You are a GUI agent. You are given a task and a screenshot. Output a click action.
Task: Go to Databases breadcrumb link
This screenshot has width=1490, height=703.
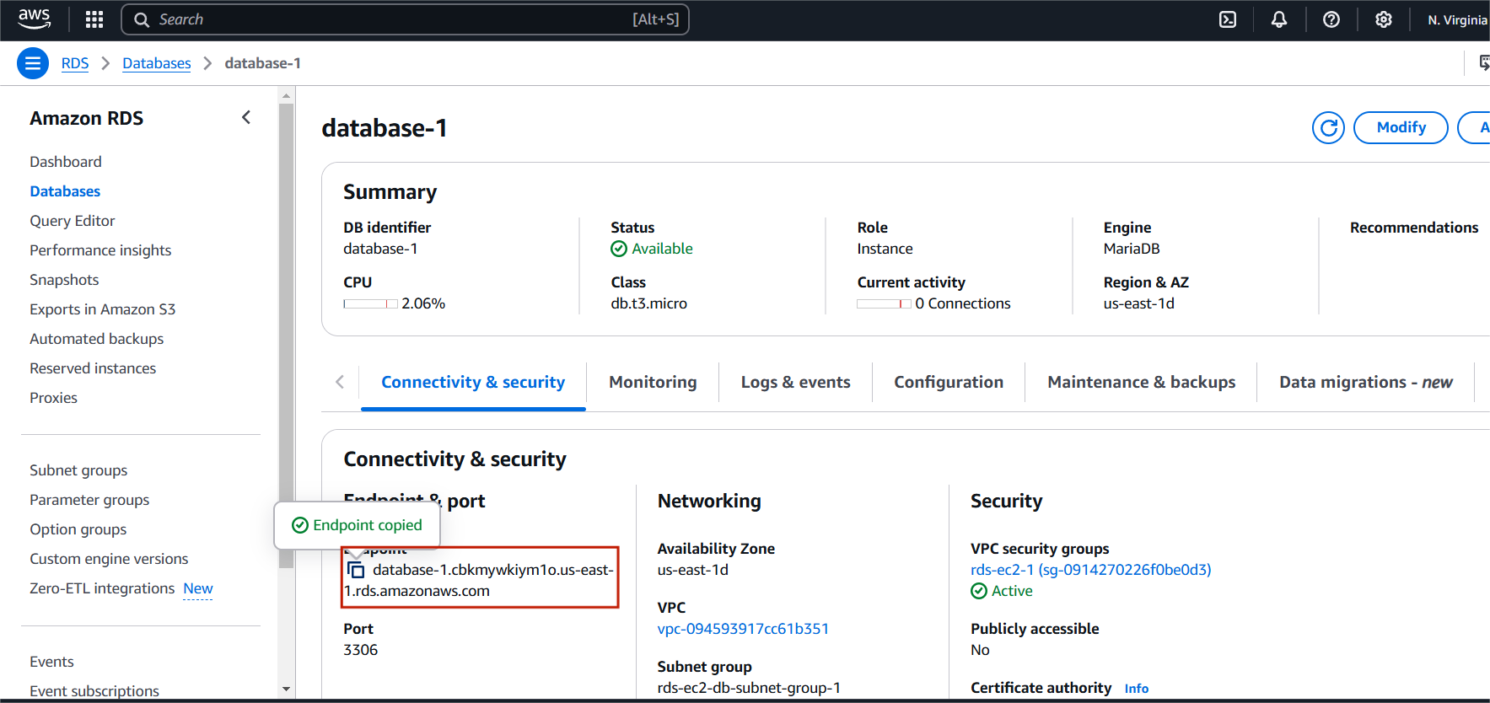pos(157,63)
